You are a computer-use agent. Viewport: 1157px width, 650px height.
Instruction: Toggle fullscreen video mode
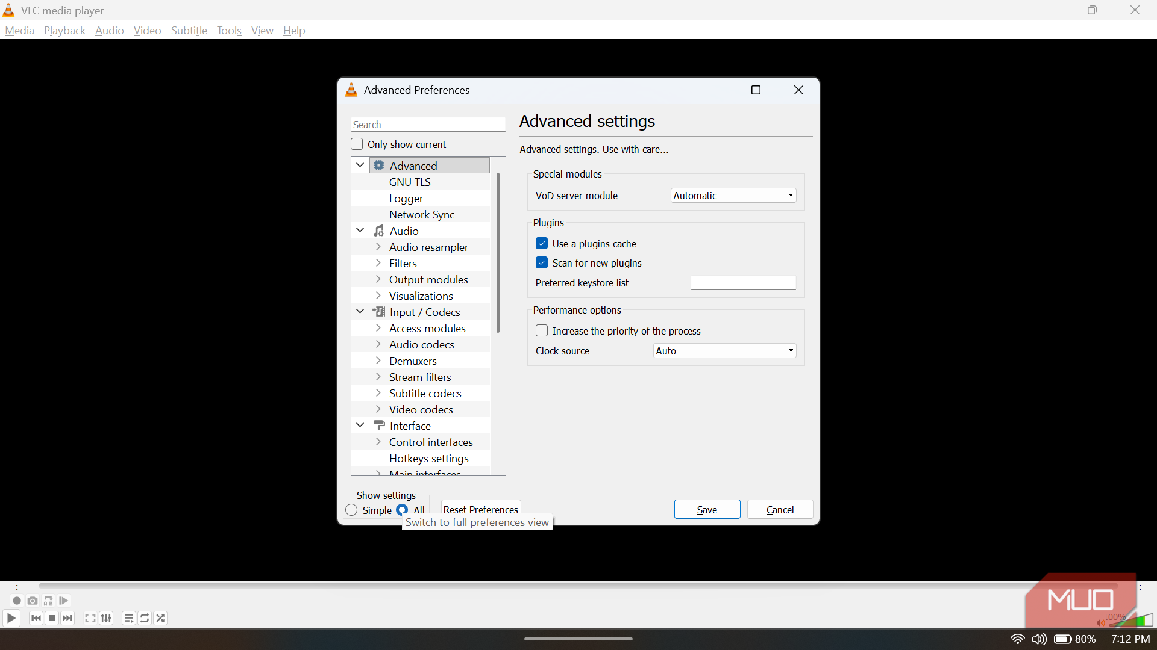90,618
